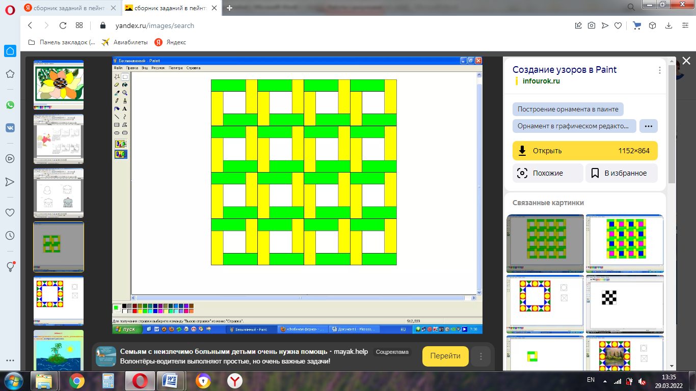Select the sunflower drawing thumbnail
The width and height of the screenshot is (696, 391).
tap(59, 84)
